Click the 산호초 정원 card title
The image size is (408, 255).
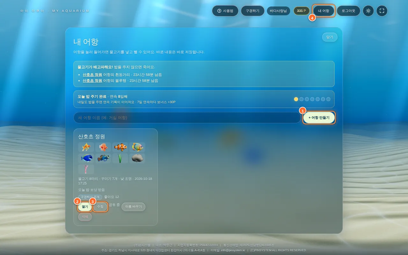click(91, 136)
